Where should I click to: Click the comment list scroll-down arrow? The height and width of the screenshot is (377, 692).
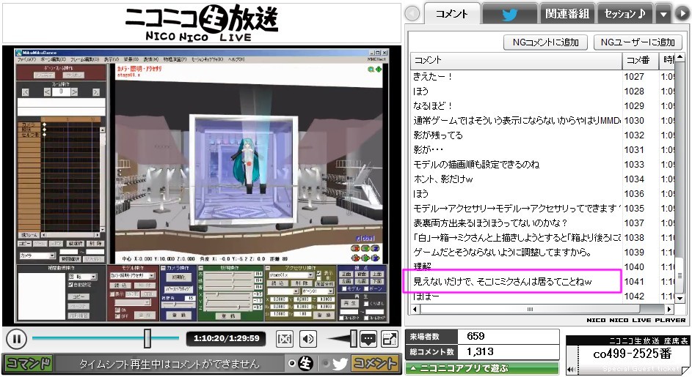click(680, 298)
